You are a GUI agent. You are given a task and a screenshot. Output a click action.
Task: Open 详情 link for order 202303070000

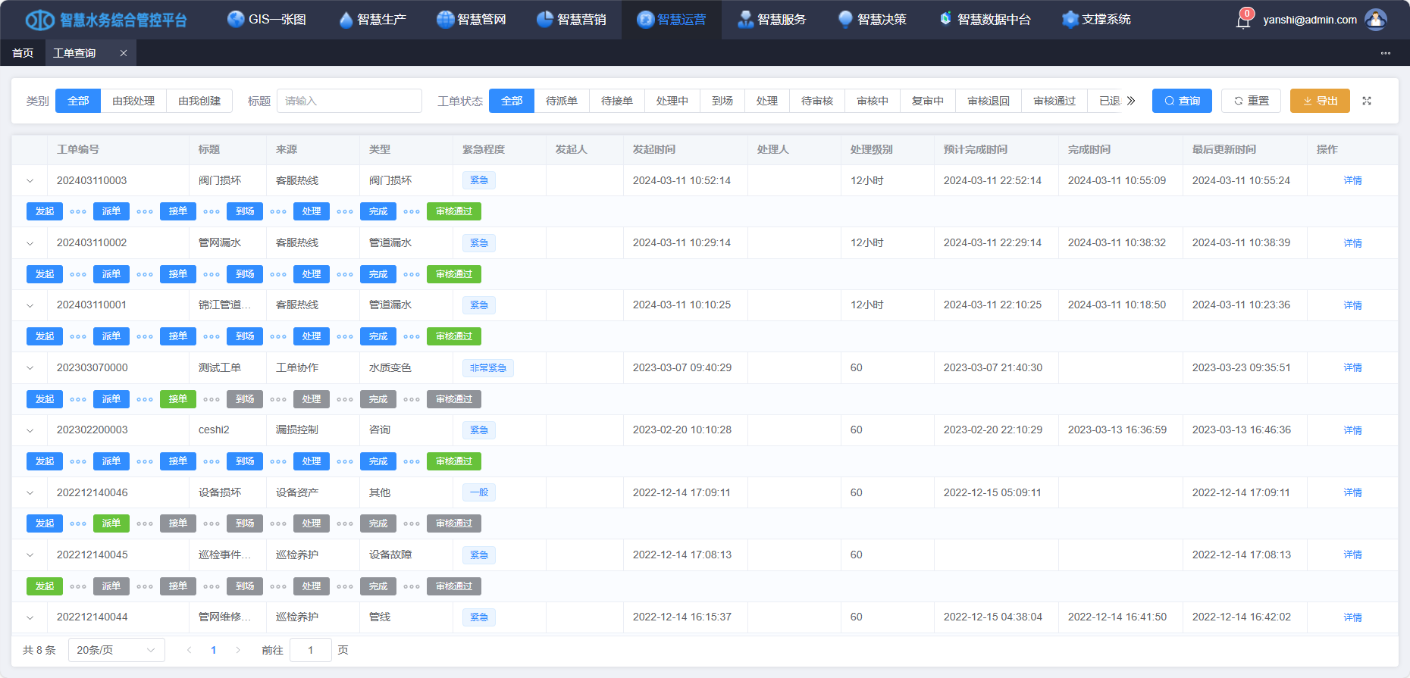[x=1352, y=367]
